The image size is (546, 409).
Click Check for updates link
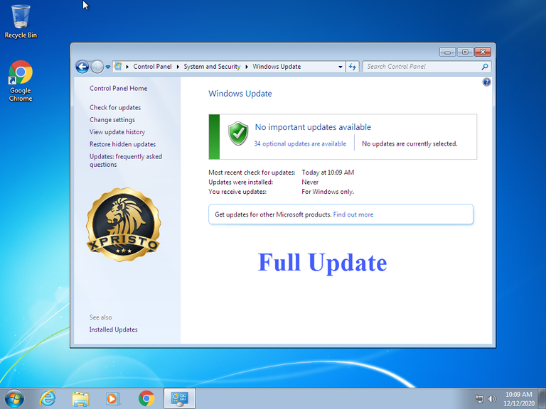[115, 107]
